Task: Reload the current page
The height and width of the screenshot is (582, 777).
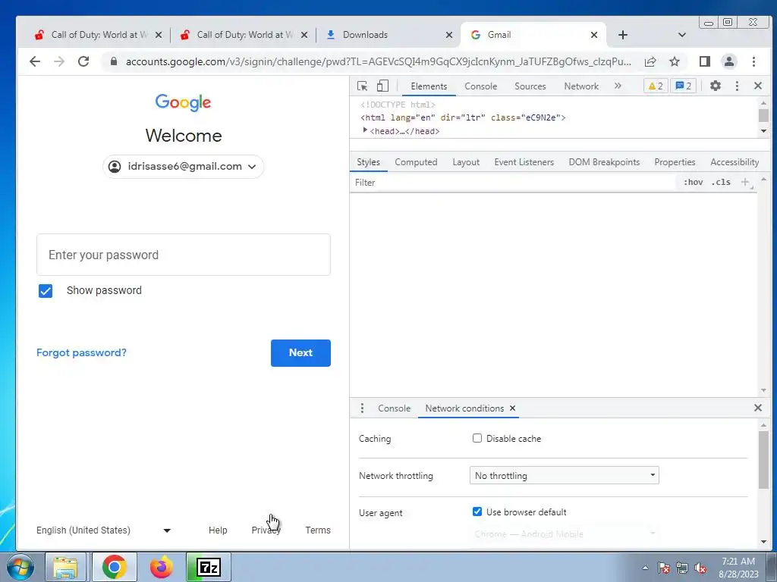Action: coord(83,61)
